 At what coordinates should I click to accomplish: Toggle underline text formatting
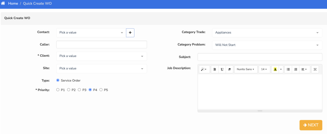point(222,69)
